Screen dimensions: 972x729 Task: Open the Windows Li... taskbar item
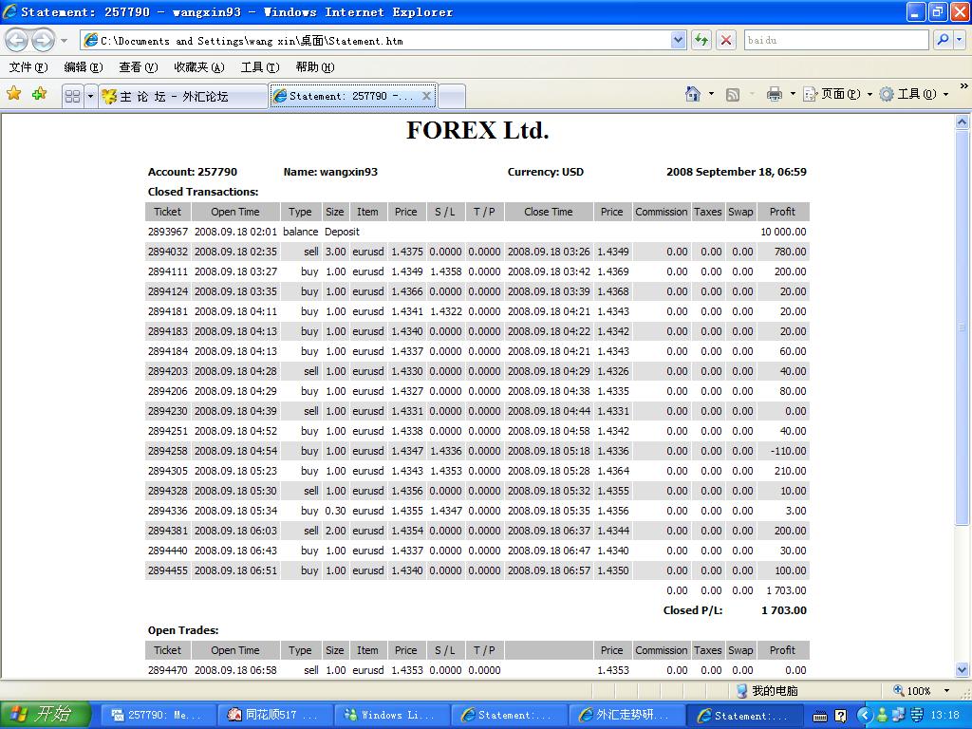pyautogui.click(x=392, y=715)
